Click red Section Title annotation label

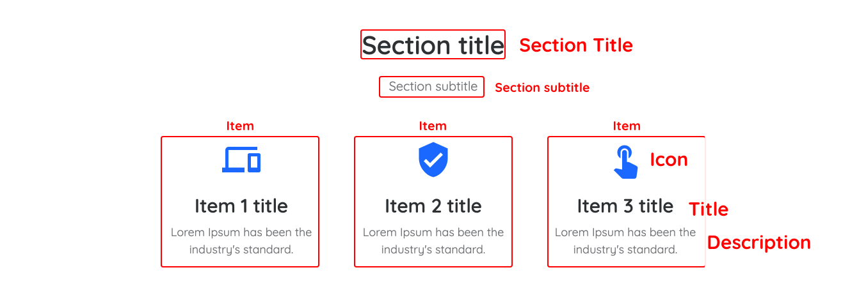[x=576, y=45]
